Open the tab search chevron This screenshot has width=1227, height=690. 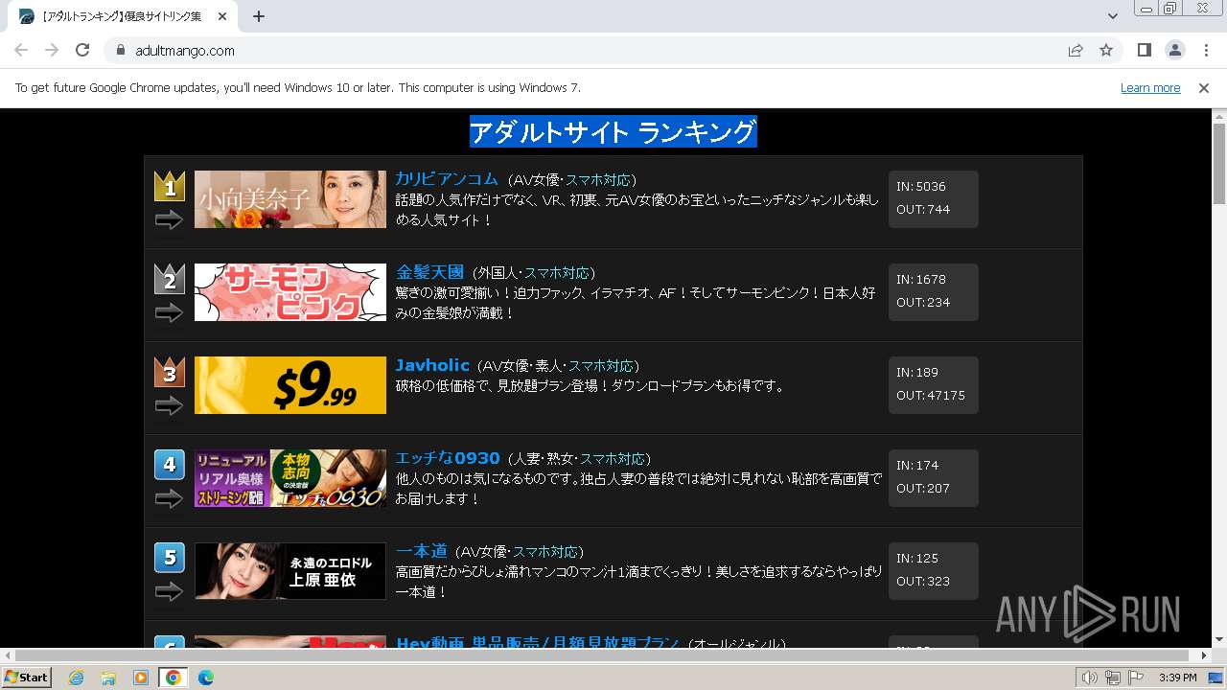[1112, 16]
